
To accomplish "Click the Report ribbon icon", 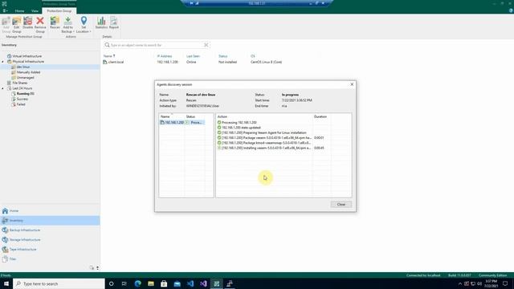I will [x=114, y=23].
